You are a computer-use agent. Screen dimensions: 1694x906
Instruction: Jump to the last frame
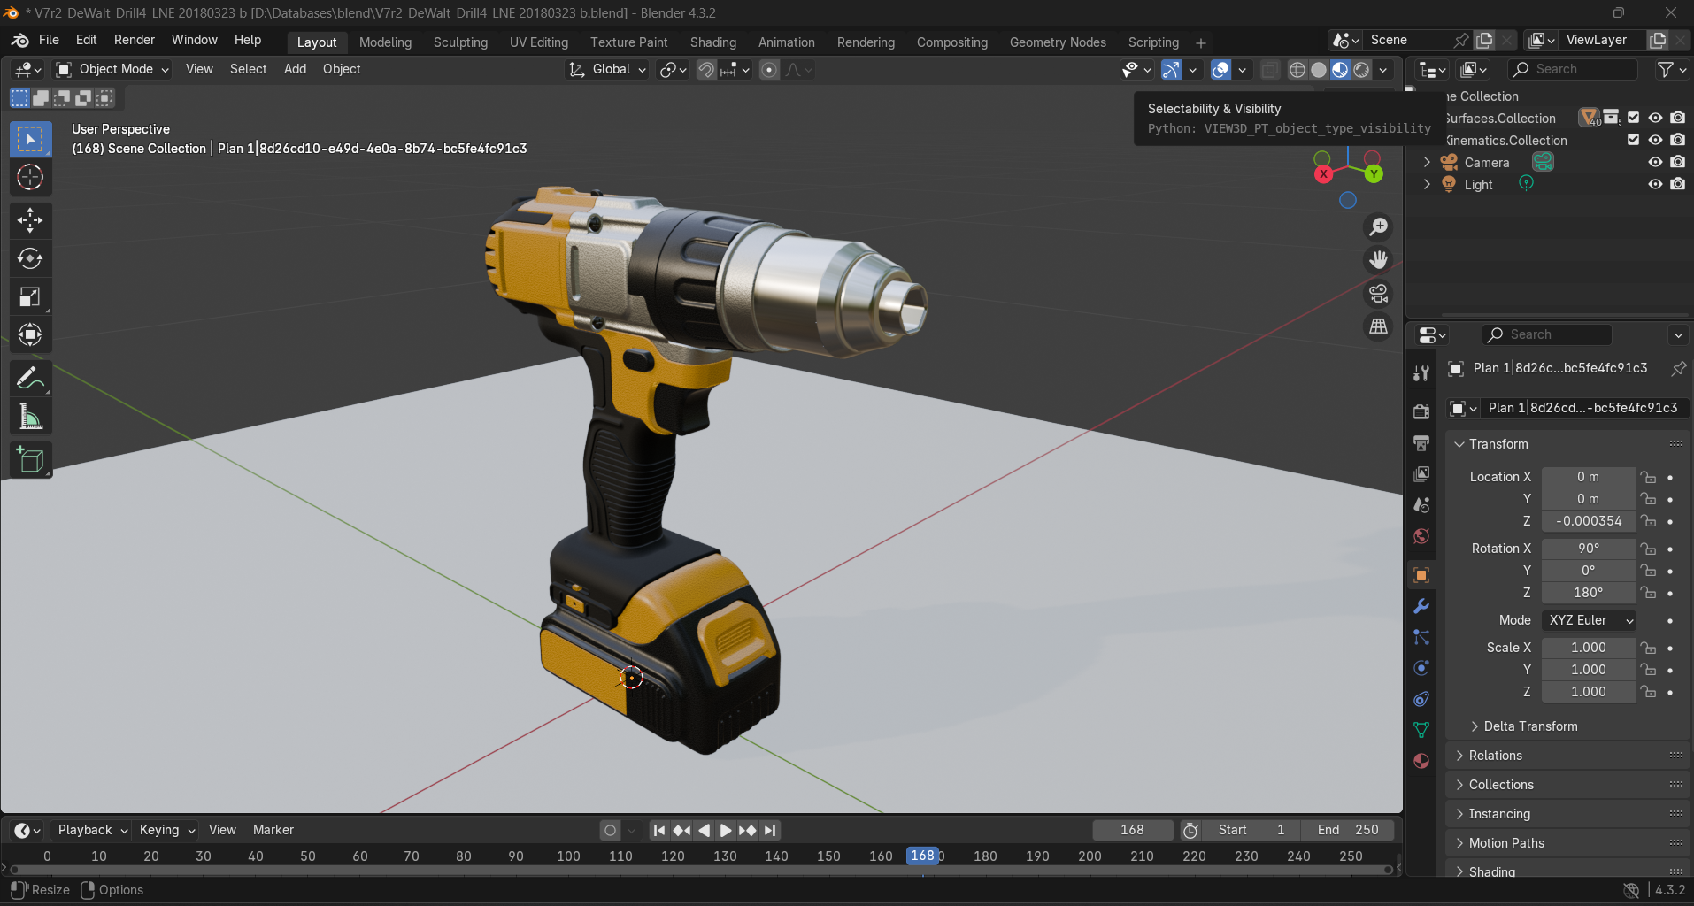pos(769,830)
